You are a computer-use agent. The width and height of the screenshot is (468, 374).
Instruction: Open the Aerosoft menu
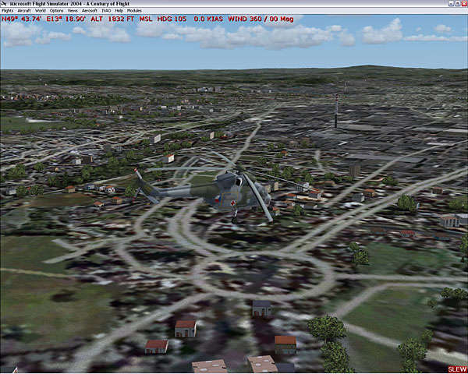90,10
